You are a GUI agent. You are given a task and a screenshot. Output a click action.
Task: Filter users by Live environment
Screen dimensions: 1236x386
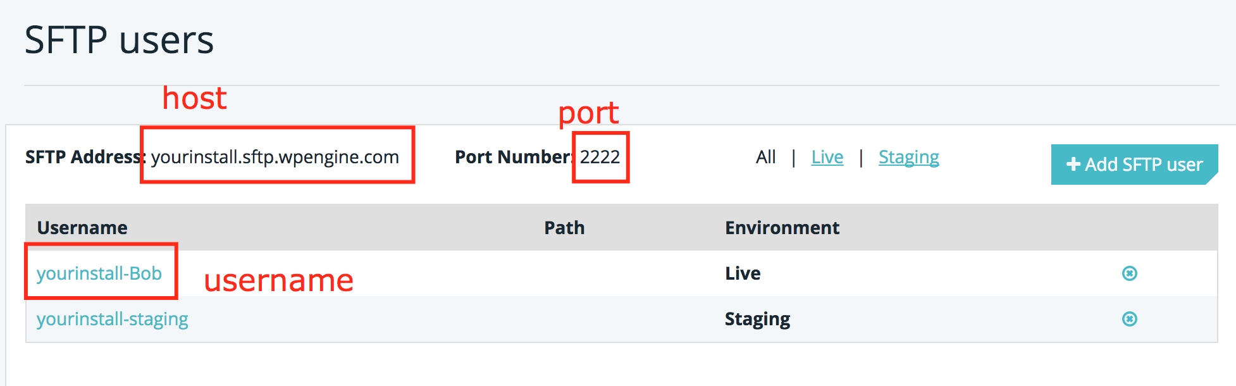tap(827, 157)
